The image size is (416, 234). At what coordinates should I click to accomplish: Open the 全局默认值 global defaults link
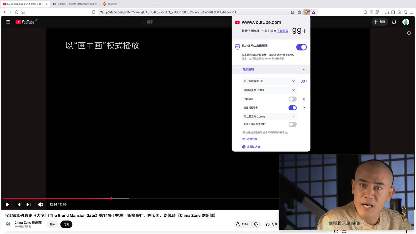(251, 147)
